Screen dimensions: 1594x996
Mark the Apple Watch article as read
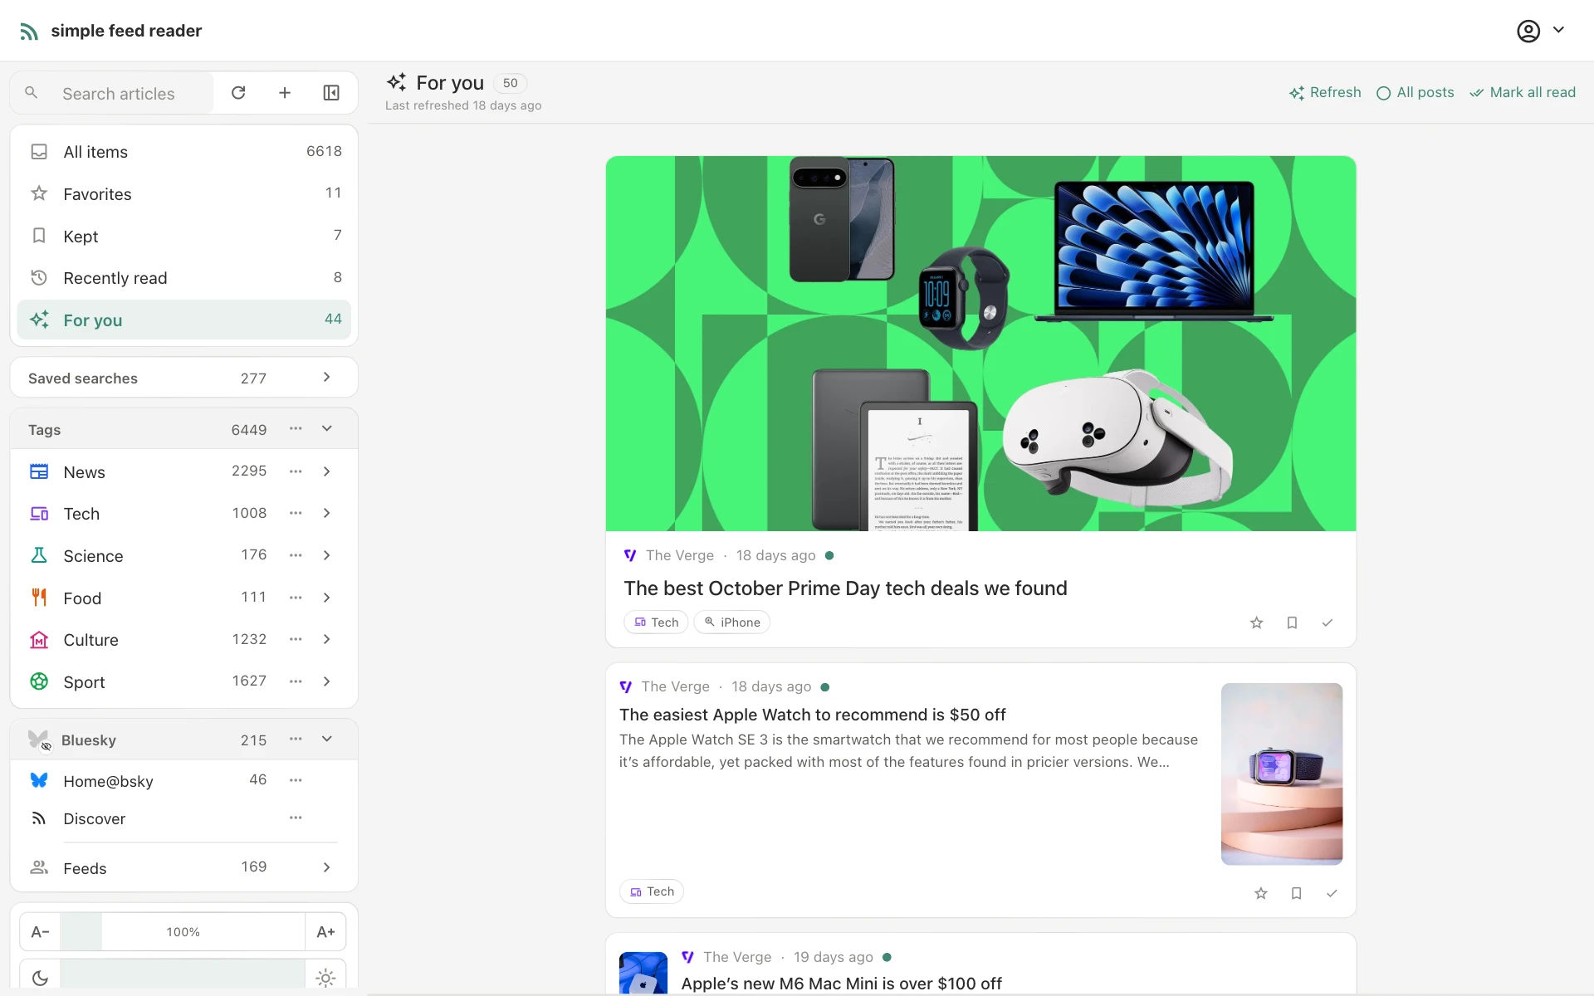click(1332, 893)
